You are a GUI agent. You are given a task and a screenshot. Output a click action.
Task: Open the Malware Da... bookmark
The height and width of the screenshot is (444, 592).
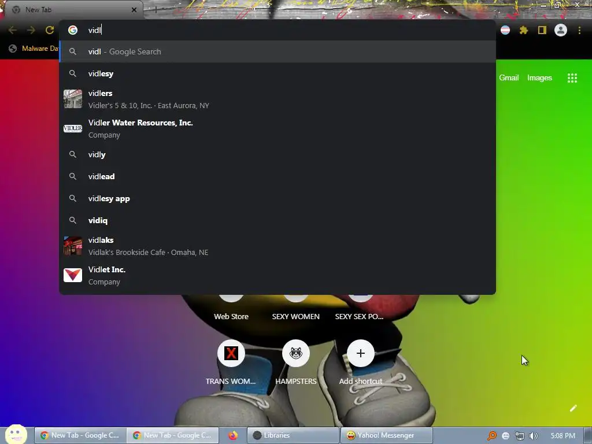click(34, 49)
